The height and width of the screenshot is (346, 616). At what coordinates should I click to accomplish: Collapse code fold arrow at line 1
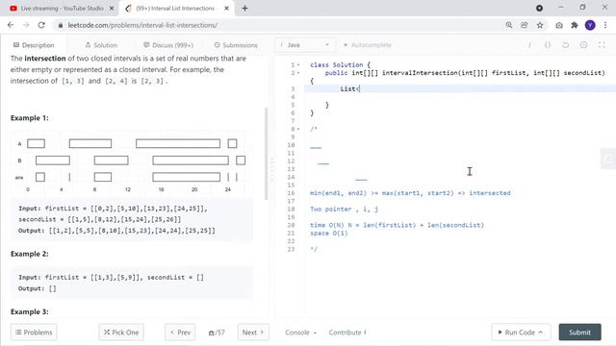(298, 65)
